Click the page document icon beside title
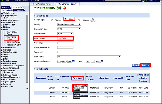This screenshot has width=162, height=104. click(x=61, y=8)
